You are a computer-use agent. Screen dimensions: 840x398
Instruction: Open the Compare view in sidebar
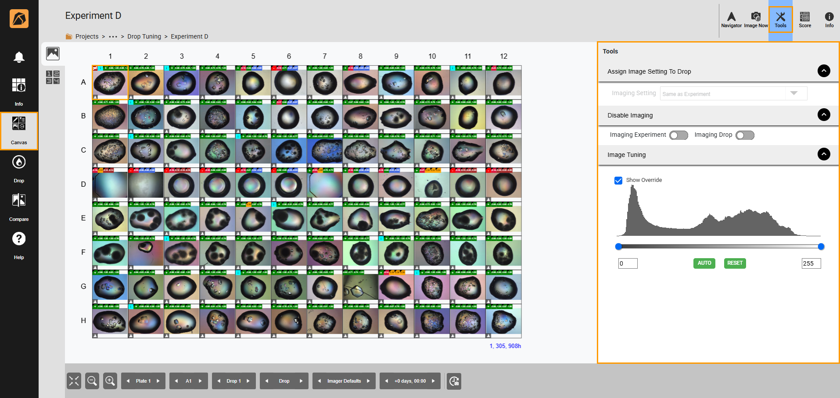(19, 206)
